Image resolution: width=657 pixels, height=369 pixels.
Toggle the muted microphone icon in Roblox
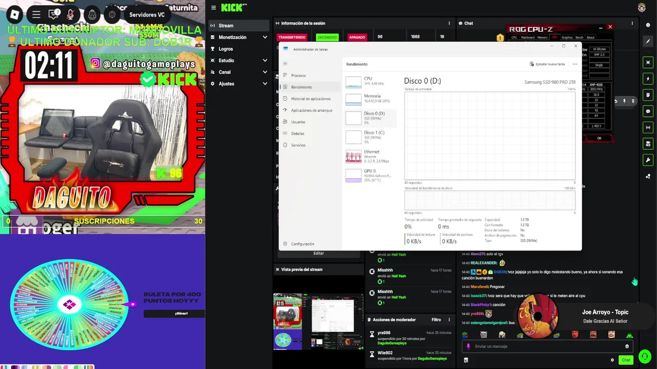tap(71, 14)
